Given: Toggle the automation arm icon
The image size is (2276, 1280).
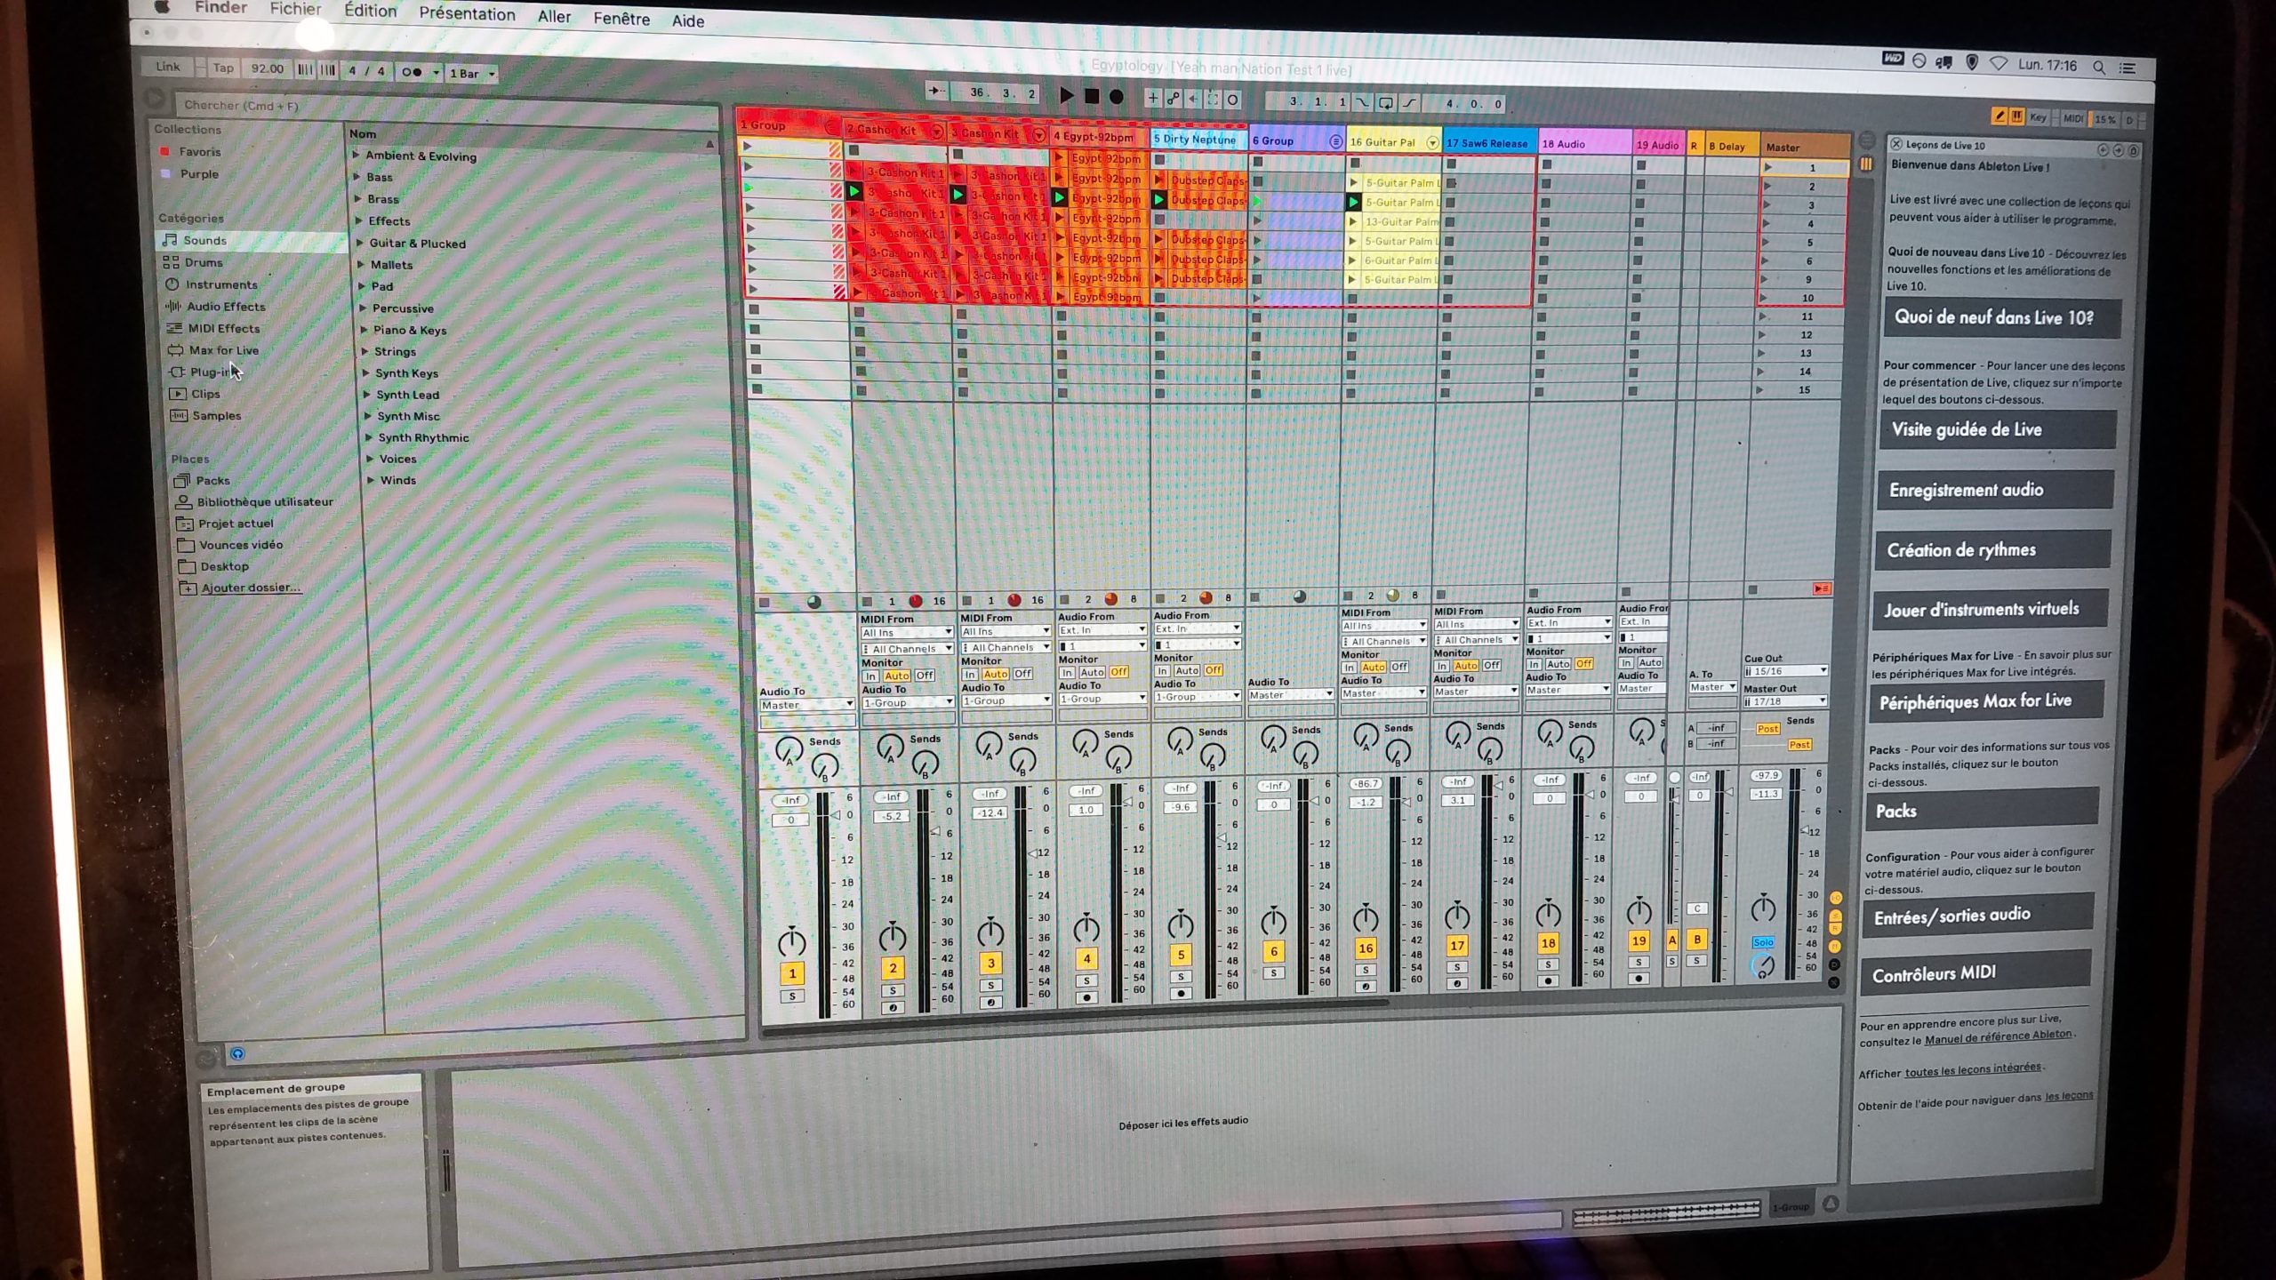Looking at the screenshot, I should pyautogui.click(x=1174, y=99).
